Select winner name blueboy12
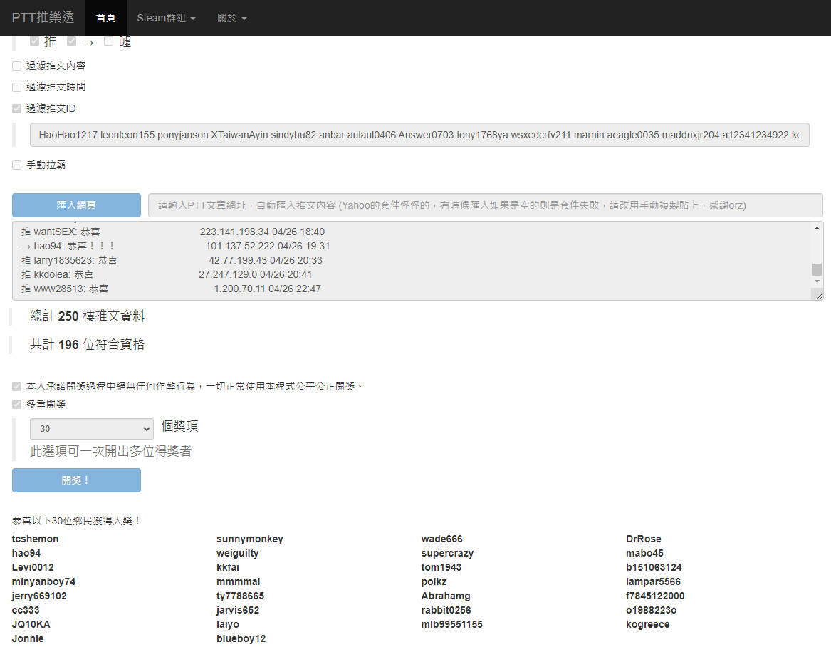 point(241,639)
